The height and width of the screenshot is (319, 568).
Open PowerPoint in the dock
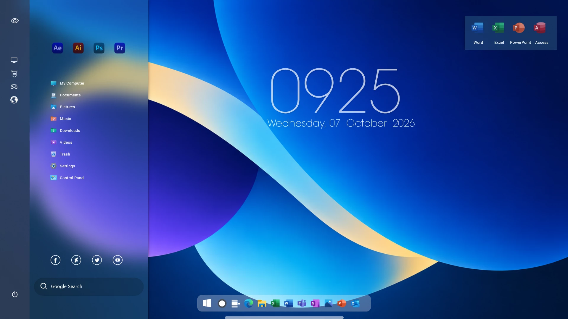pyautogui.click(x=342, y=303)
